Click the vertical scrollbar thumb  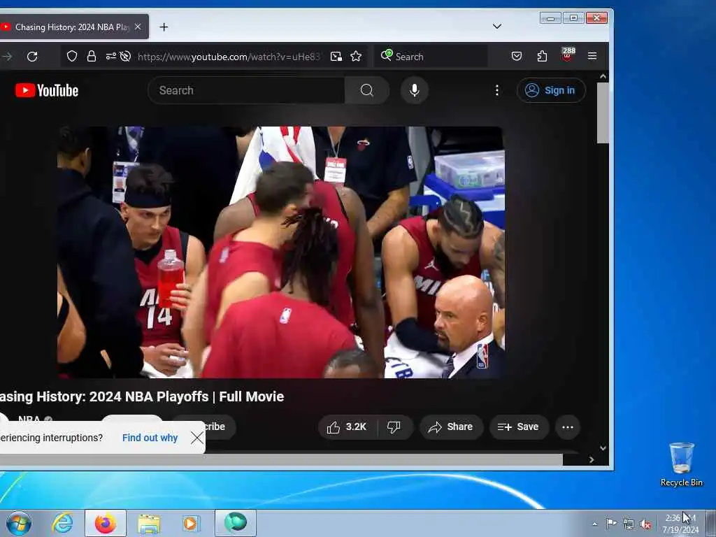(x=603, y=113)
